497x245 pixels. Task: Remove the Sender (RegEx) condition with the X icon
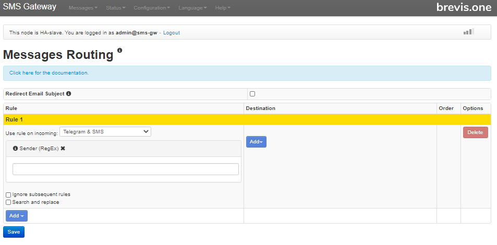coord(63,149)
